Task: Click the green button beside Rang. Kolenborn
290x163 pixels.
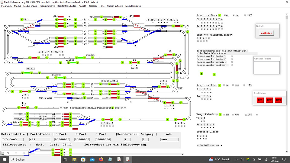Action: (220, 115)
